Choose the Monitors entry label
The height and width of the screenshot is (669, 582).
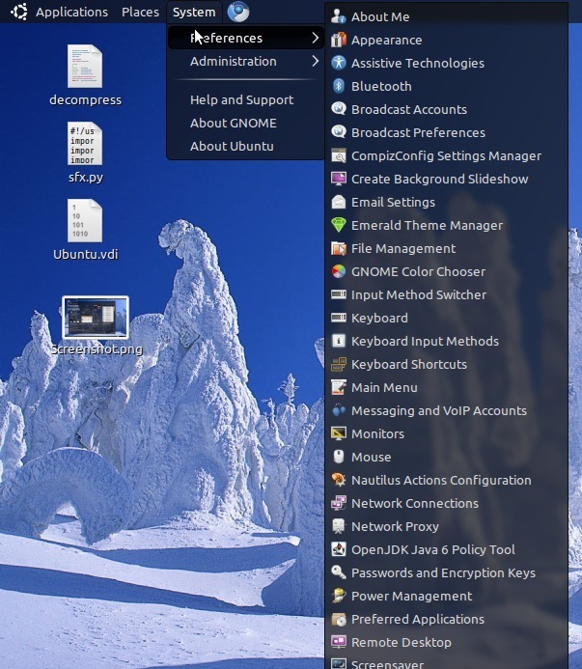[x=377, y=433]
